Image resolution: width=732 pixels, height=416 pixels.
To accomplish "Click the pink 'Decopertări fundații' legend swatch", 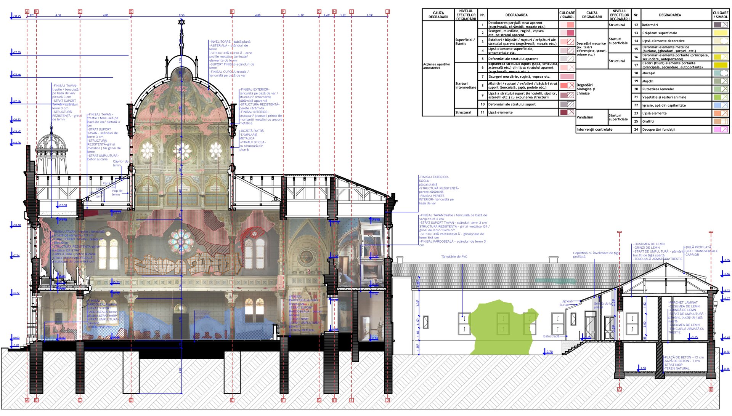I will [721, 130].
